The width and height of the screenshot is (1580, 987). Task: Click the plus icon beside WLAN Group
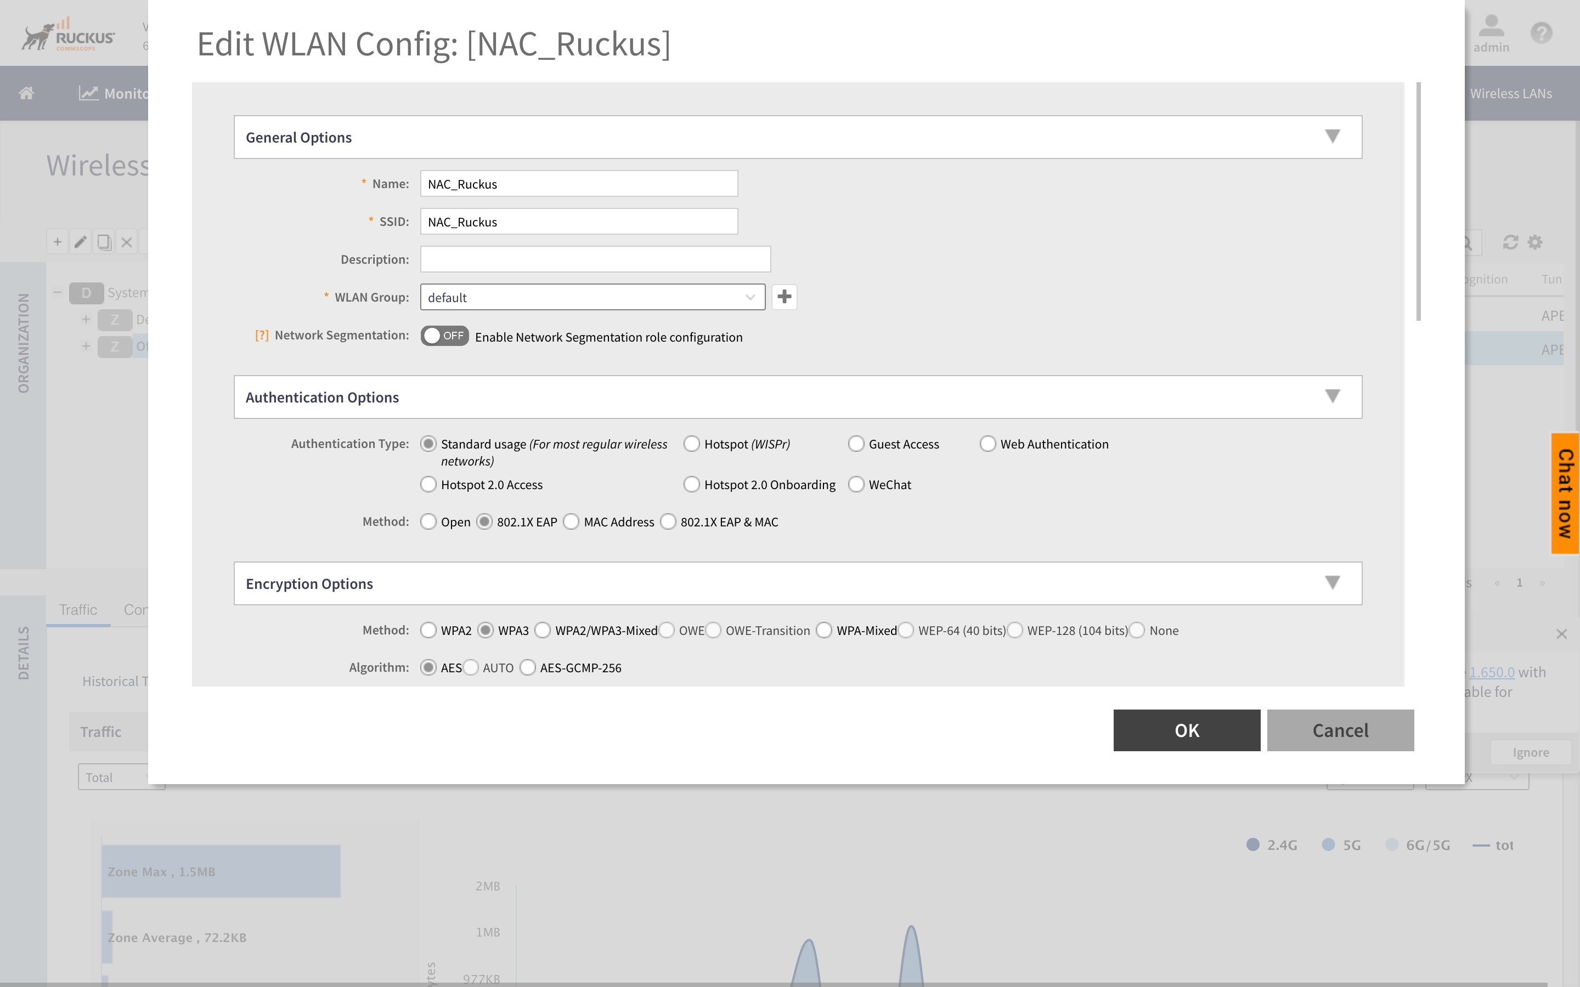784,297
